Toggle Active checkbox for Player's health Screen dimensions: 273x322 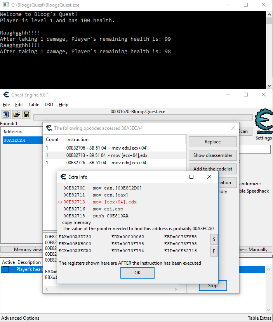(6, 269)
